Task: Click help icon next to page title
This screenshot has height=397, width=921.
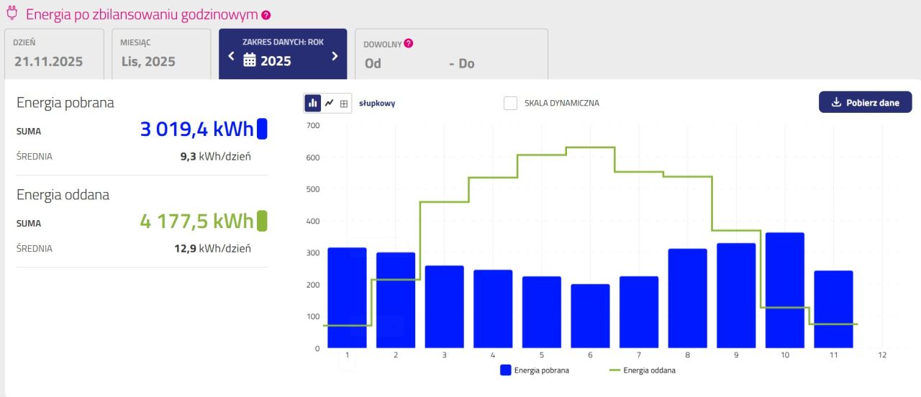Action: coord(266,15)
